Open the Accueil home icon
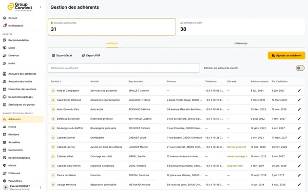Image resolution: width=308 pixels, height=192 pixels. coord(5,18)
